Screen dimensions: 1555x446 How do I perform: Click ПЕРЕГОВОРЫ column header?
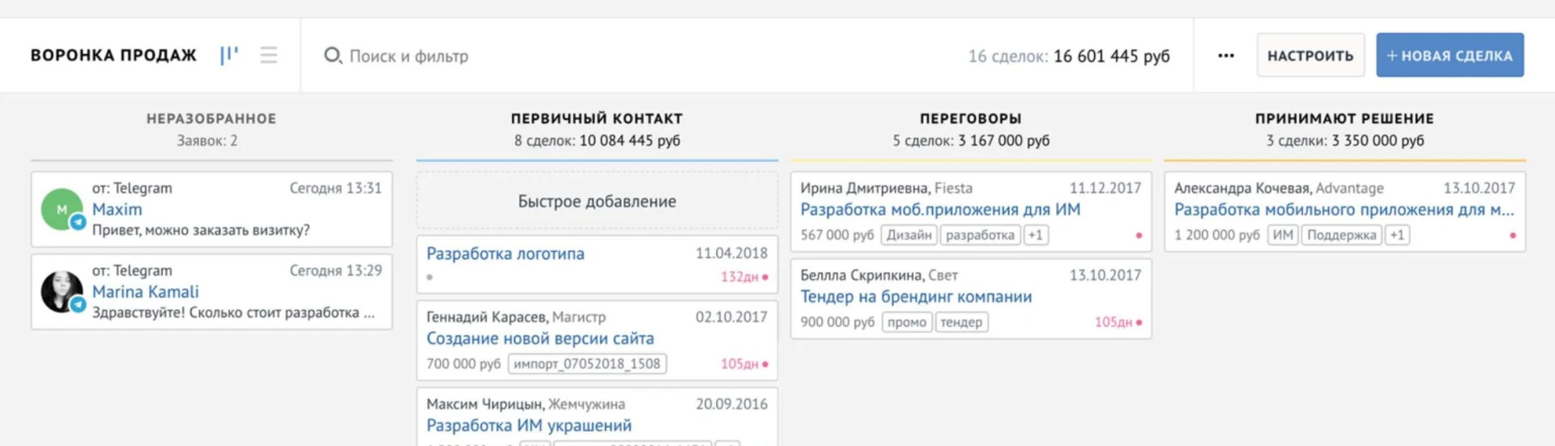[x=970, y=118]
